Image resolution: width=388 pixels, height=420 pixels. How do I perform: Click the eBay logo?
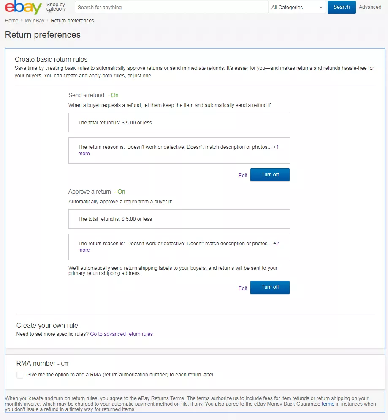(x=22, y=7)
